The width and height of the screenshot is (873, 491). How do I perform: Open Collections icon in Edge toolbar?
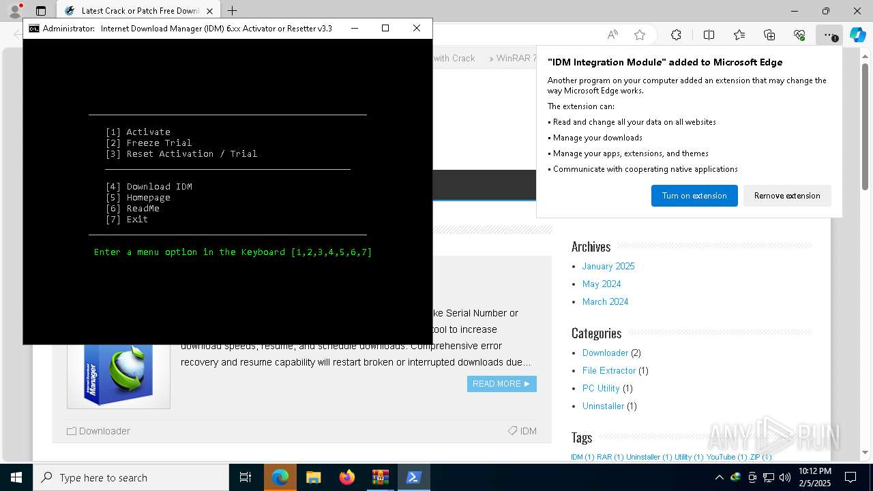pyautogui.click(x=769, y=35)
